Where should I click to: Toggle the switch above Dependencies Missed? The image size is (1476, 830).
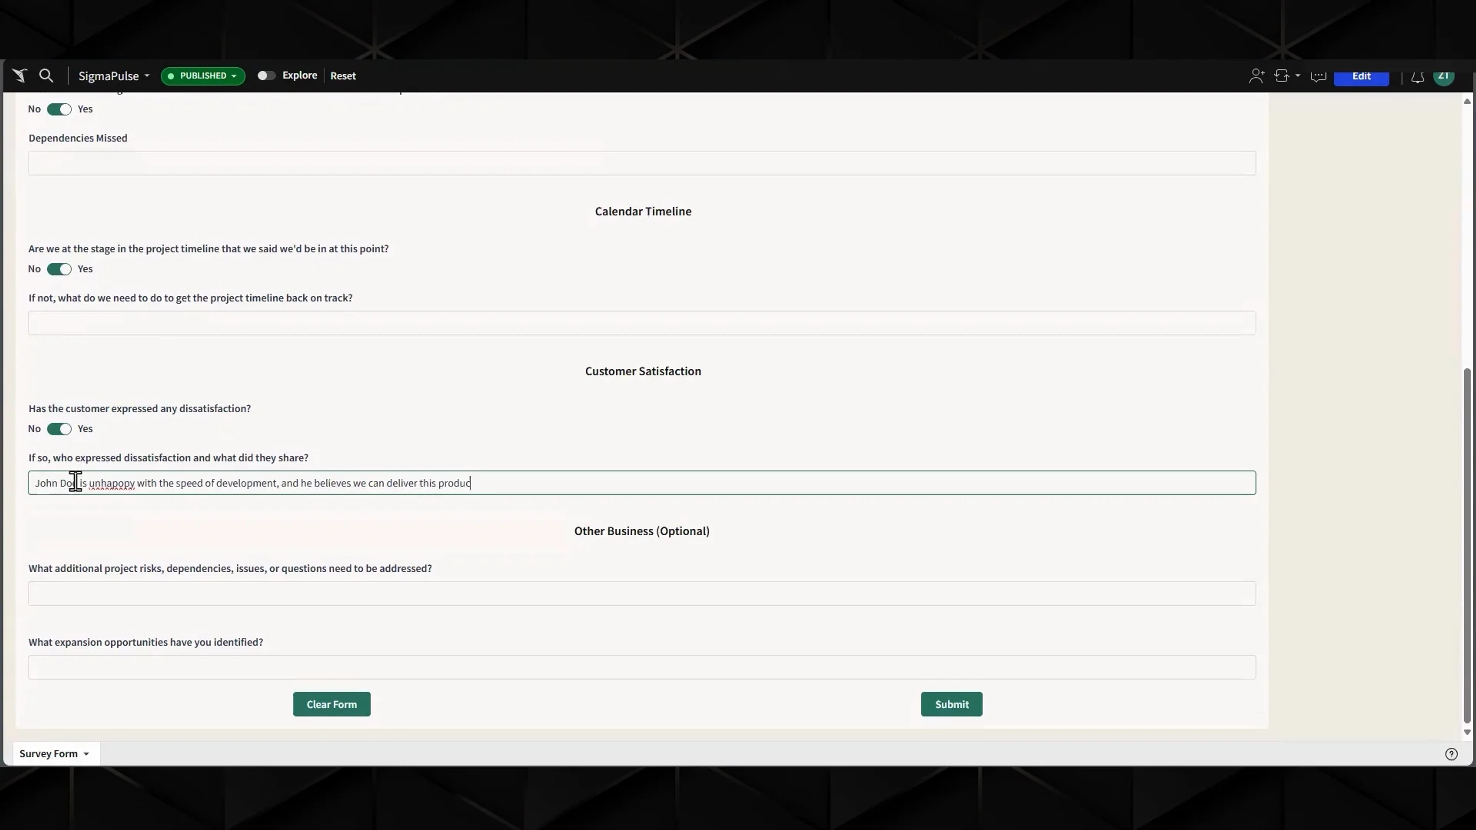click(x=59, y=110)
